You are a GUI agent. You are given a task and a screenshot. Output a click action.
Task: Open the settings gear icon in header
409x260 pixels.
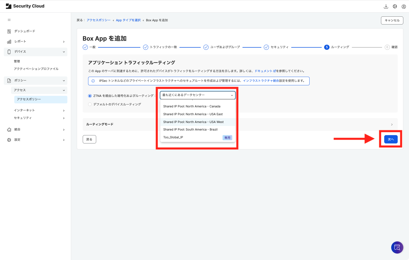(x=395, y=6)
